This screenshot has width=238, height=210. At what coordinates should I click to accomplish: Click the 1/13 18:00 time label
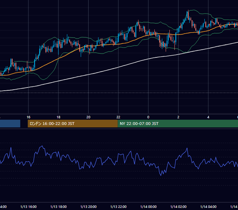(x=58, y=206)
